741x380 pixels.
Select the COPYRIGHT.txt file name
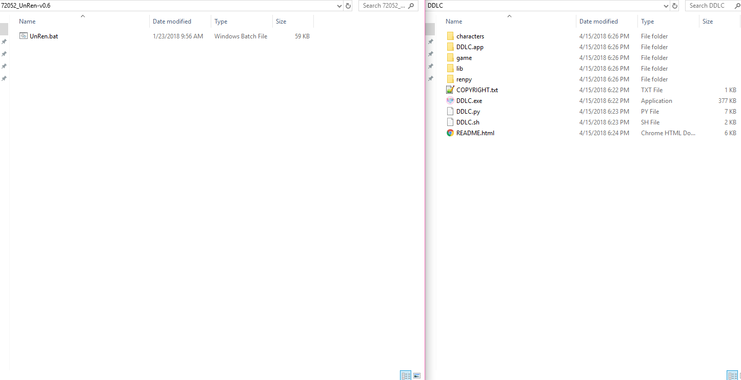(477, 90)
